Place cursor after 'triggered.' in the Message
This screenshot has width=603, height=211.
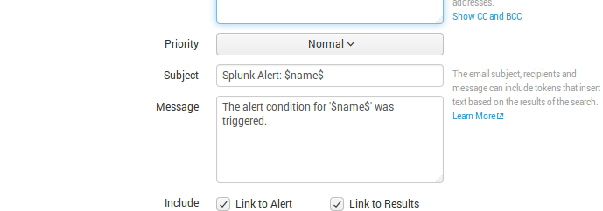268,121
